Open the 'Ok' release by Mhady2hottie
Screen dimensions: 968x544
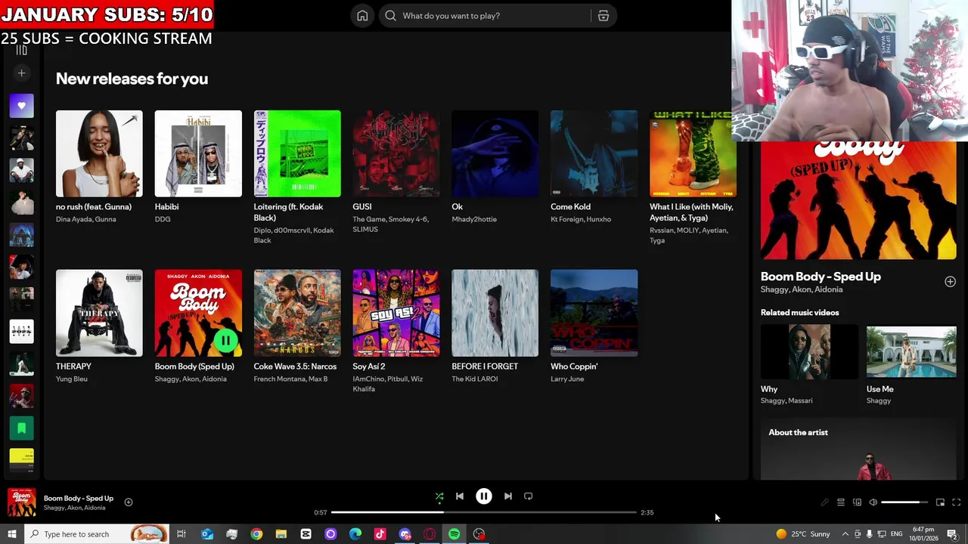coord(495,153)
